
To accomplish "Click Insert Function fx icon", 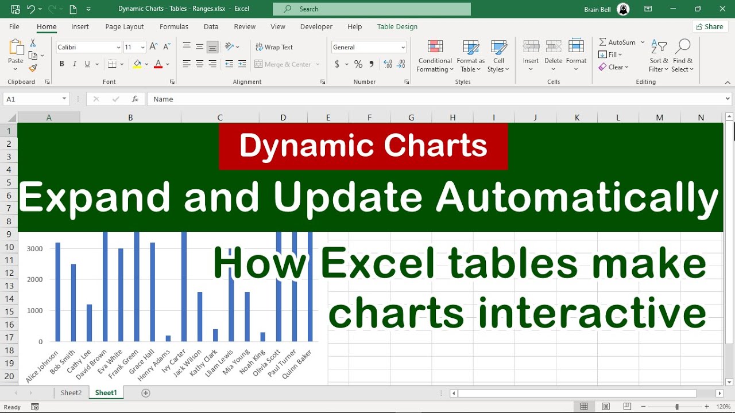I will click(135, 99).
